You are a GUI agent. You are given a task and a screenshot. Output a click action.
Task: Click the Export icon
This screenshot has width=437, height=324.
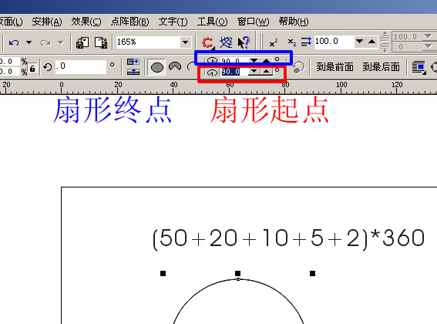[x=101, y=42]
